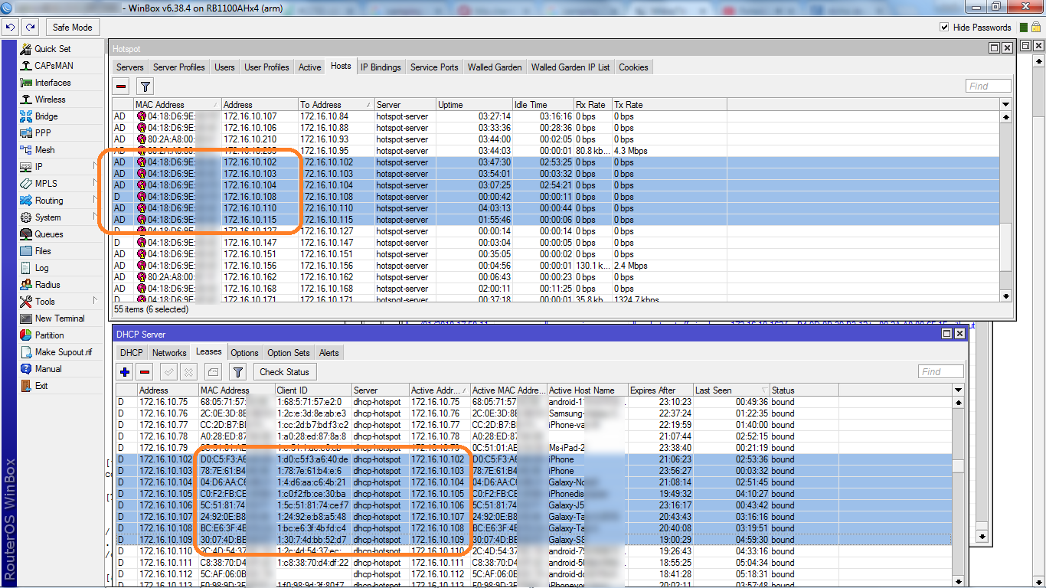The image size is (1046, 588).
Task: Click Find field in DHCP Server window
Action: (941, 372)
